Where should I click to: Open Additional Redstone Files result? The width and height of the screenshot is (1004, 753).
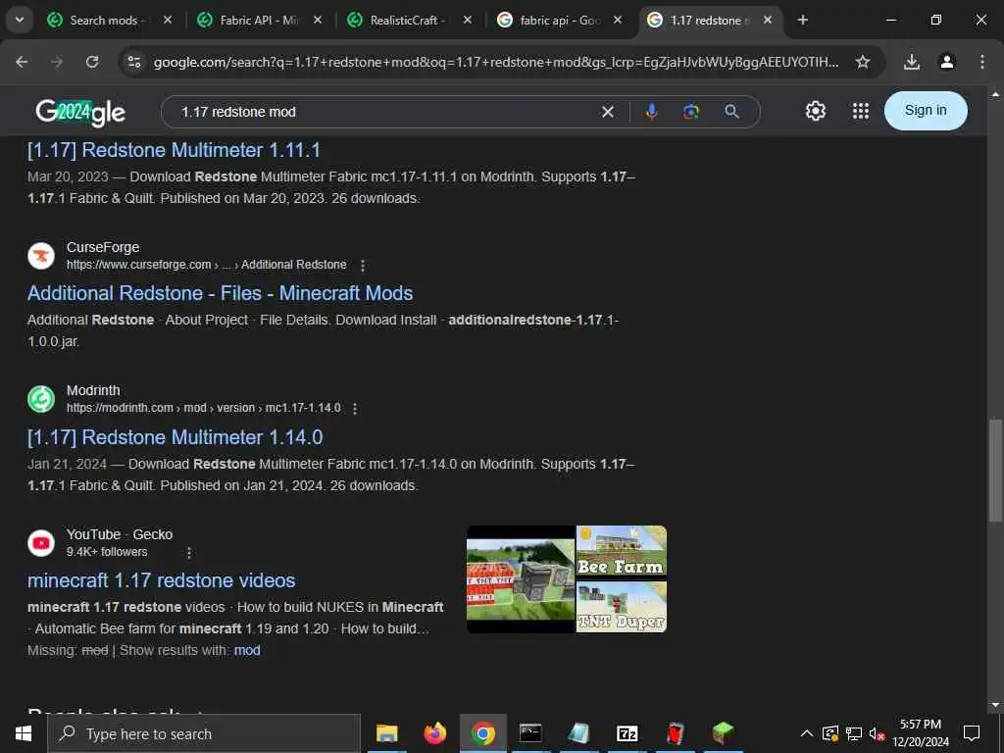[221, 293]
